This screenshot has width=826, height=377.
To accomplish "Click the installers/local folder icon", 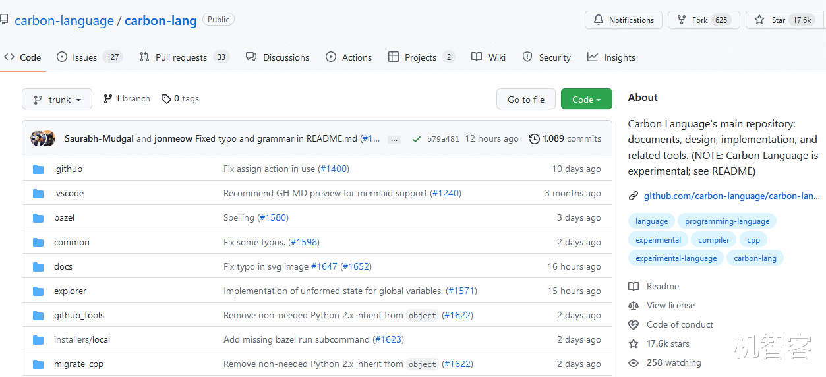I will [38, 340].
